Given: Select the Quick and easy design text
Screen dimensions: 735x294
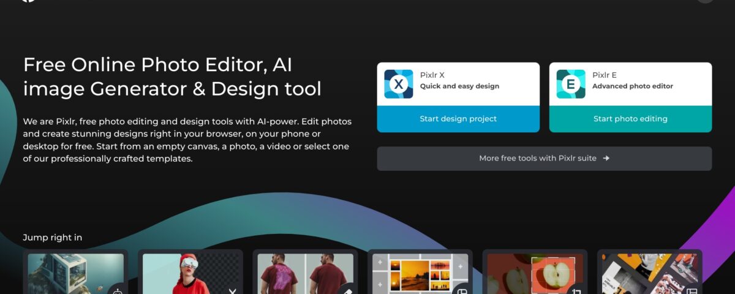Looking at the screenshot, I should tap(459, 86).
